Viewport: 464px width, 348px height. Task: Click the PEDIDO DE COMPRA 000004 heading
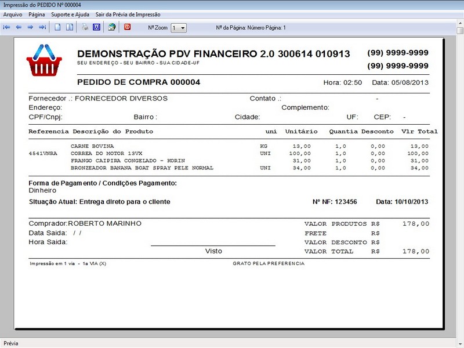pos(139,82)
